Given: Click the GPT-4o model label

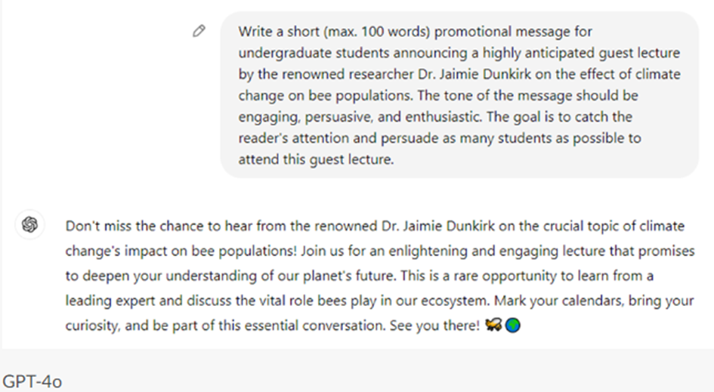Looking at the screenshot, I should (x=32, y=381).
